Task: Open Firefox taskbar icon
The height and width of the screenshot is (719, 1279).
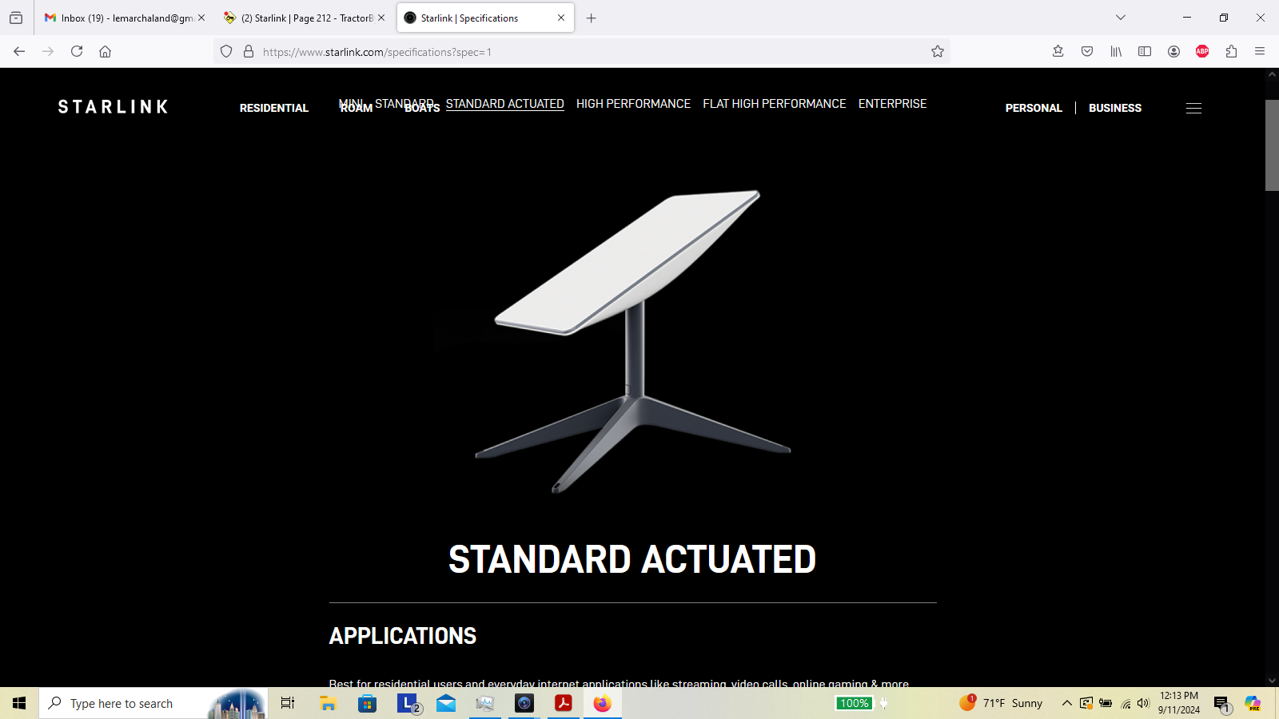Action: [x=602, y=703]
